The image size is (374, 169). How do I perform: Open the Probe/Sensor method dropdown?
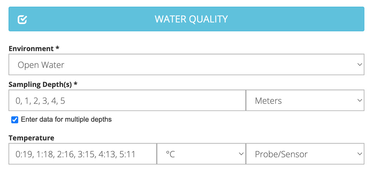[305, 154]
